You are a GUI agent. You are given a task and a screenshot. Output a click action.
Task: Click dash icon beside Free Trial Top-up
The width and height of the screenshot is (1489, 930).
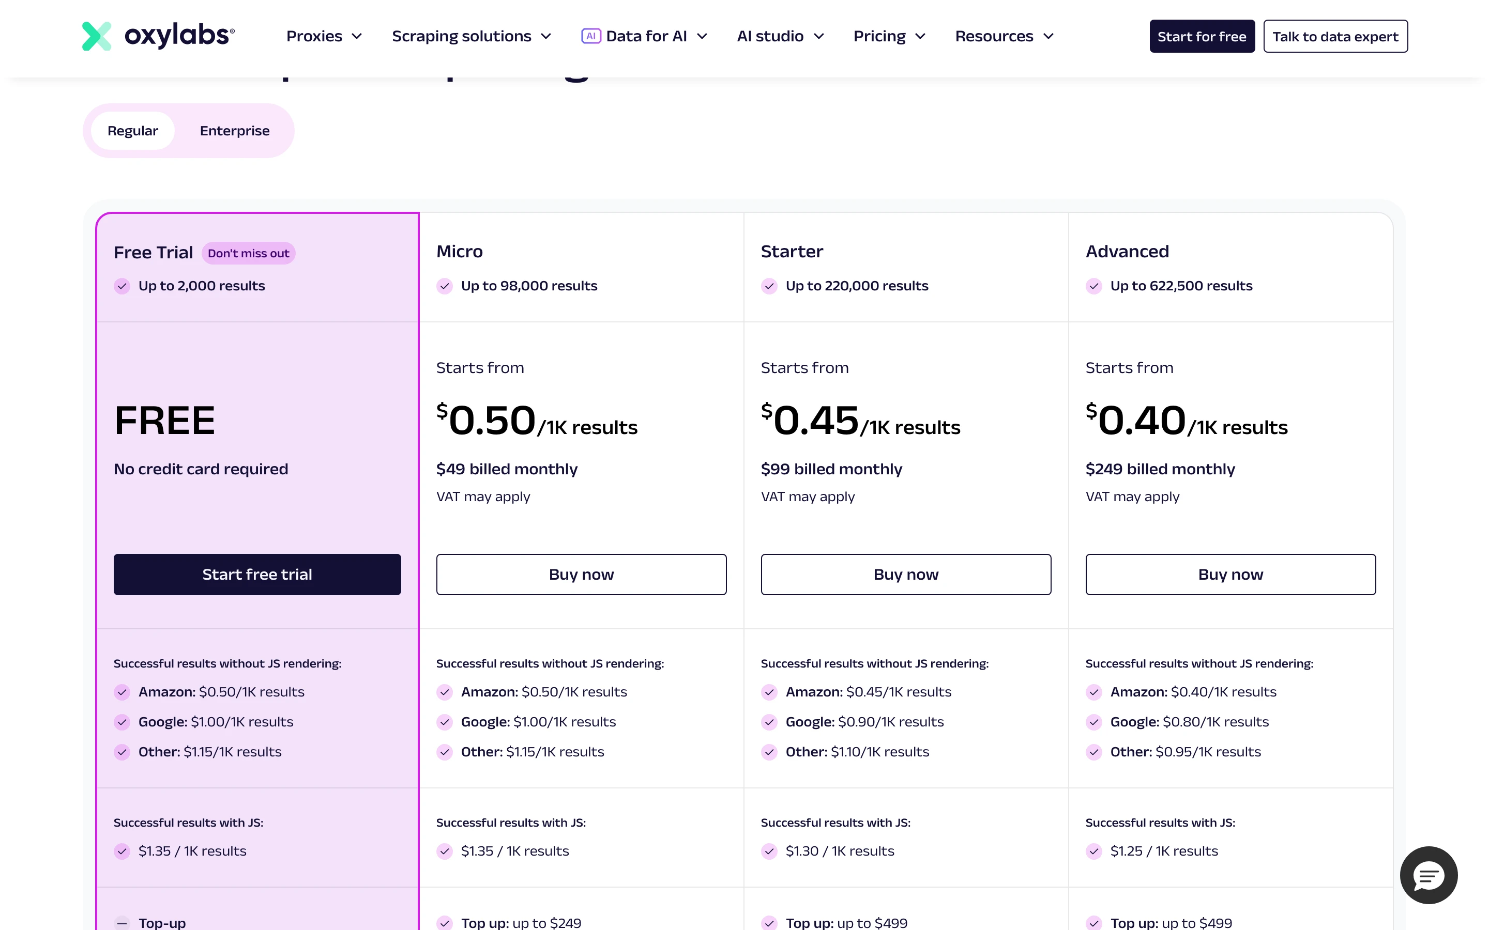[x=122, y=923]
